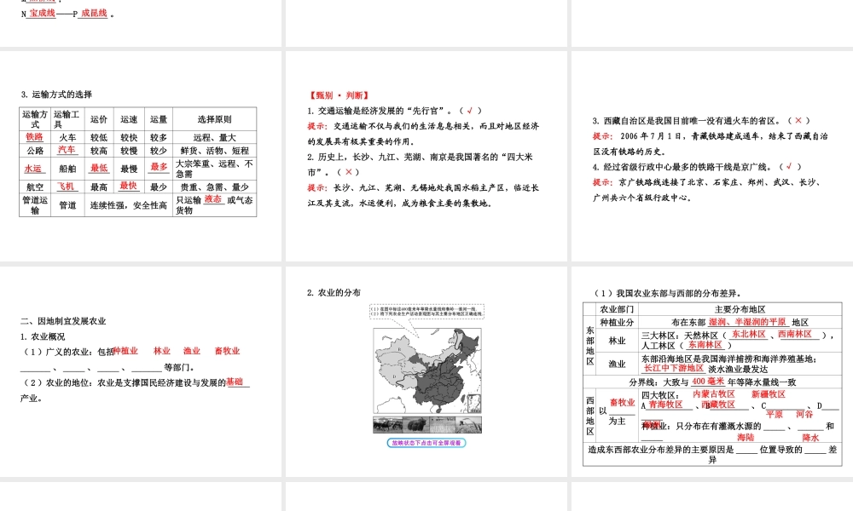Screen dimensions: 853x511
Task: Click the red '飞机' cell
Action: (x=66, y=187)
